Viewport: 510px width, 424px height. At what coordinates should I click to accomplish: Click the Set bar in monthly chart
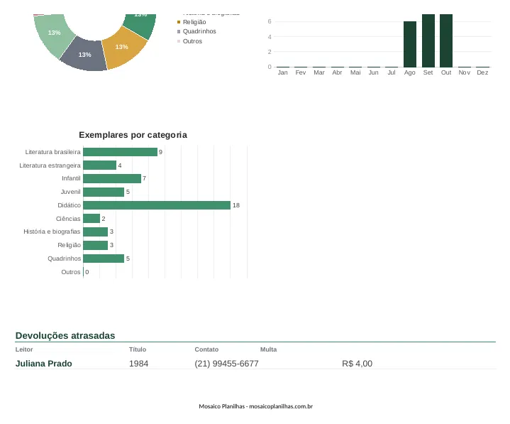428,40
